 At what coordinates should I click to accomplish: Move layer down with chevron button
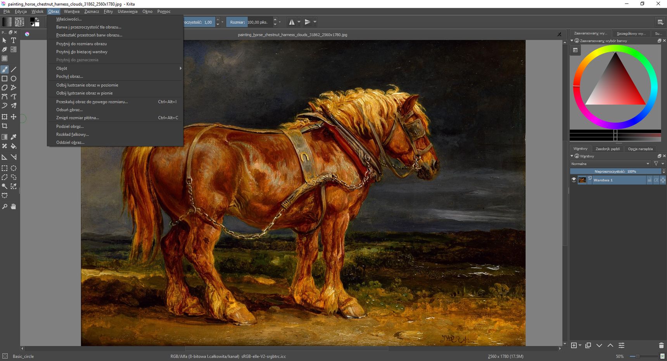[599, 345]
